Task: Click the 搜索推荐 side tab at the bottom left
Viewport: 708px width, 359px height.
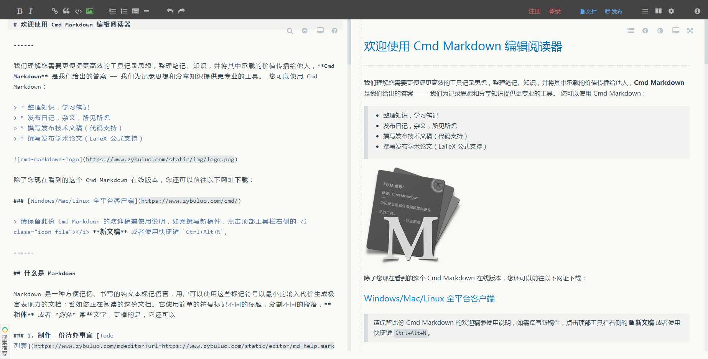Action: point(5,341)
